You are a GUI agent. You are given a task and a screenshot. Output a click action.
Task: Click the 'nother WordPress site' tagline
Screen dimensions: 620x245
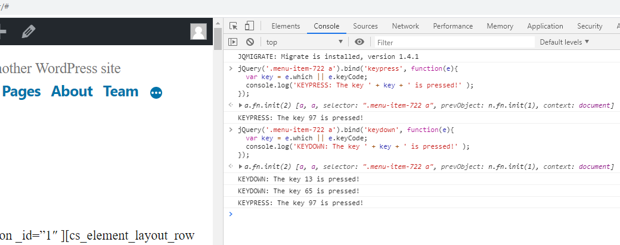(60, 68)
